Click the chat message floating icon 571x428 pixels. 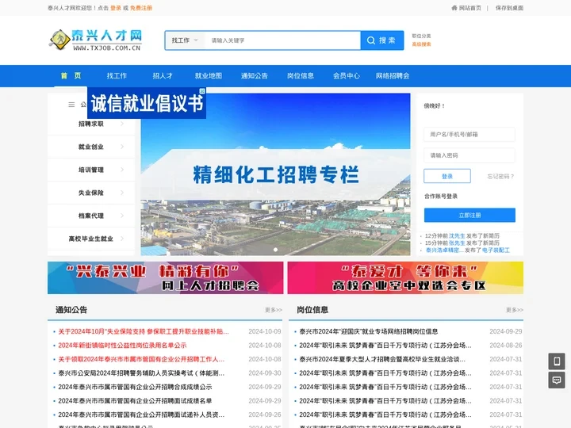[557, 380]
